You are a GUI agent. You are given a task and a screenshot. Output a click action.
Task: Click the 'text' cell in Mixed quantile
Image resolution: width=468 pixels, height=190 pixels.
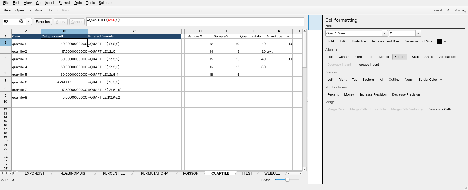tap(279, 50)
